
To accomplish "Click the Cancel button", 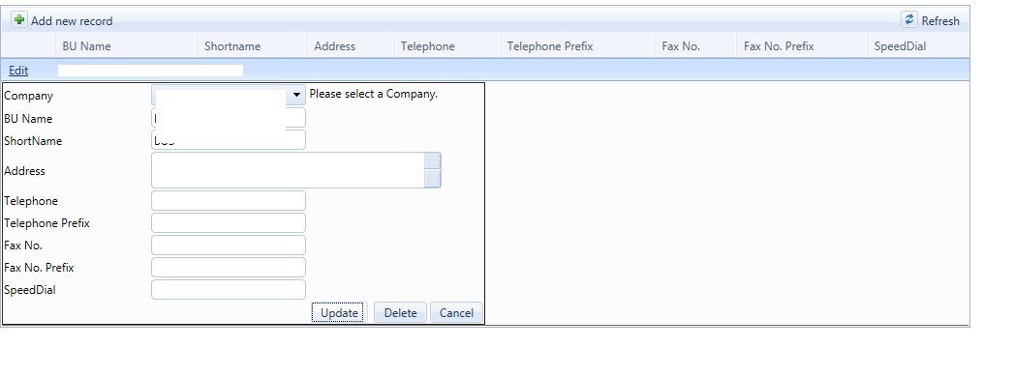I will (456, 313).
